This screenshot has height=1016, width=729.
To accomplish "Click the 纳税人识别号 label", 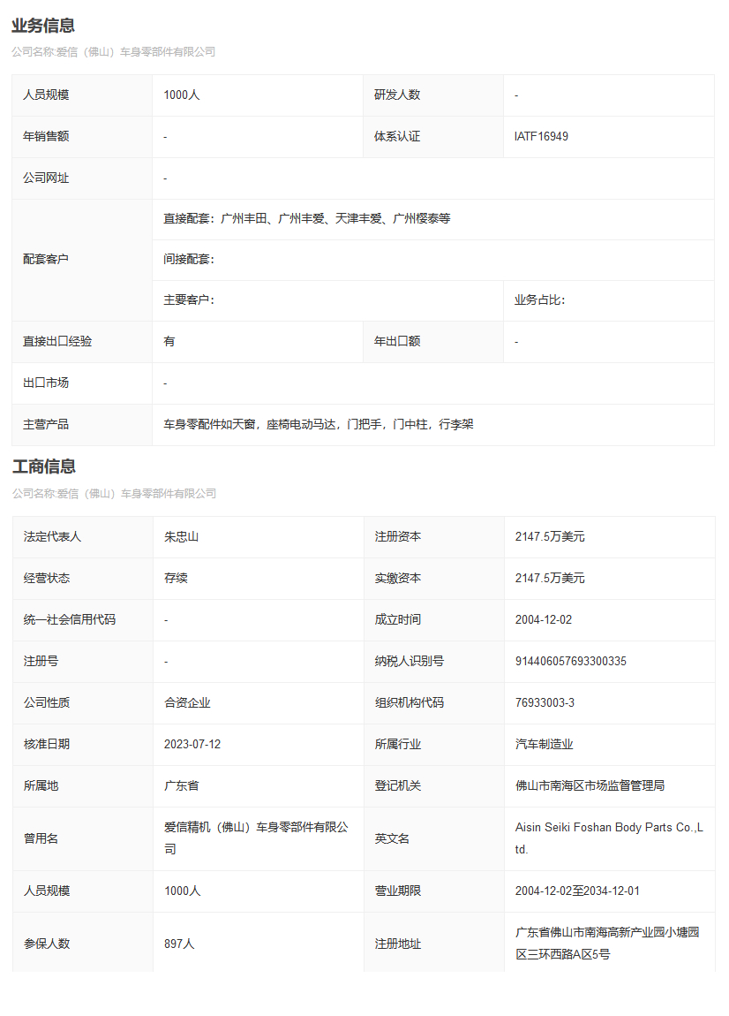I will point(410,661).
